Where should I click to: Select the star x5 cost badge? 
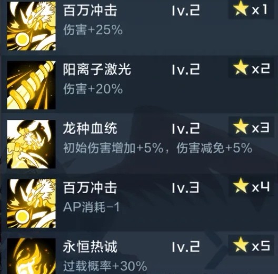[x=251, y=246]
